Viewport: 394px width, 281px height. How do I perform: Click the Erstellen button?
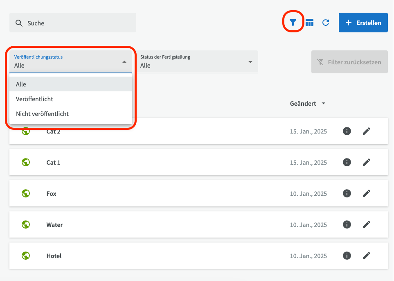click(363, 23)
